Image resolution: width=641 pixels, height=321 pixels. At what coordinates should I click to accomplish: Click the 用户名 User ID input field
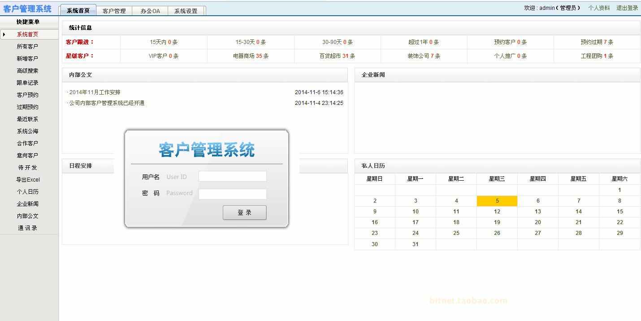(x=232, y=176)
